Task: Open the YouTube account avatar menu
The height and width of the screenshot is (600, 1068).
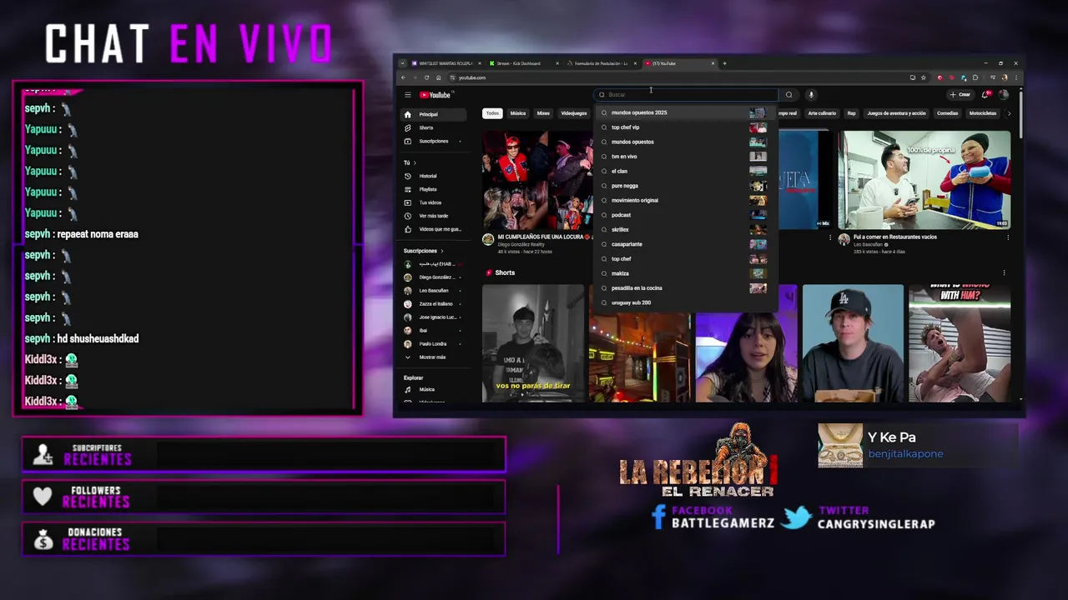Action: pos(1004,94)
